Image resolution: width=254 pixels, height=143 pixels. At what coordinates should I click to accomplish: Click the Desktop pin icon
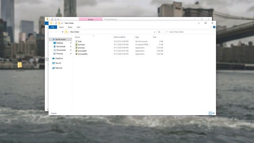point(71,43)
